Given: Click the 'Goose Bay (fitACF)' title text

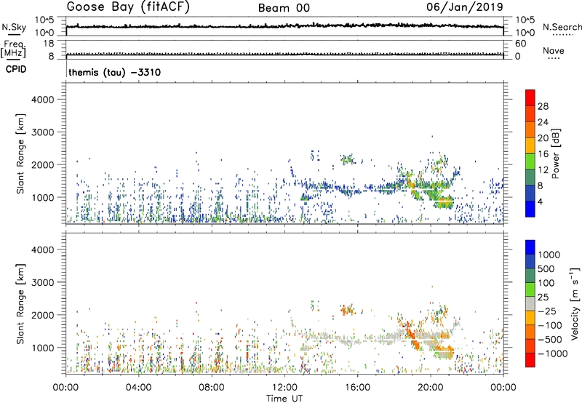Looking at the screenshot, I should tap(128, 7).
